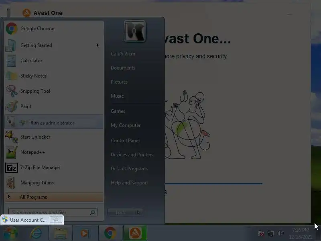Minimize the Avast One installer window
This screenshot has height=241, width=321.
tap(289, 14)
